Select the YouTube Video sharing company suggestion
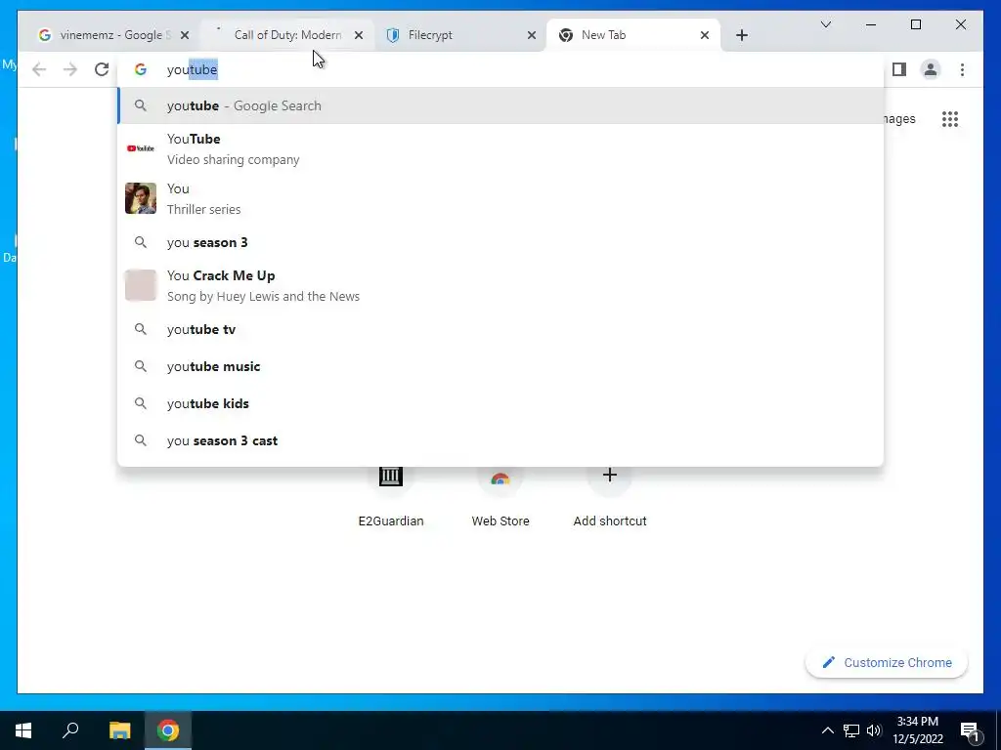This screenshot has width=1001, height=750. 501,148
